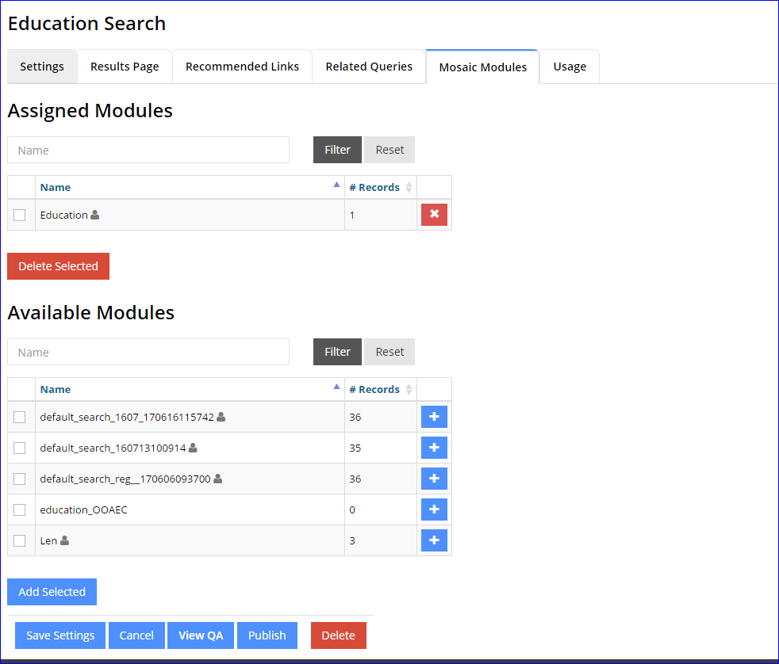The image size is (779, 664).
Task: Add education_OOAEC module via plus icon
Action: click(x=434, y=509)
